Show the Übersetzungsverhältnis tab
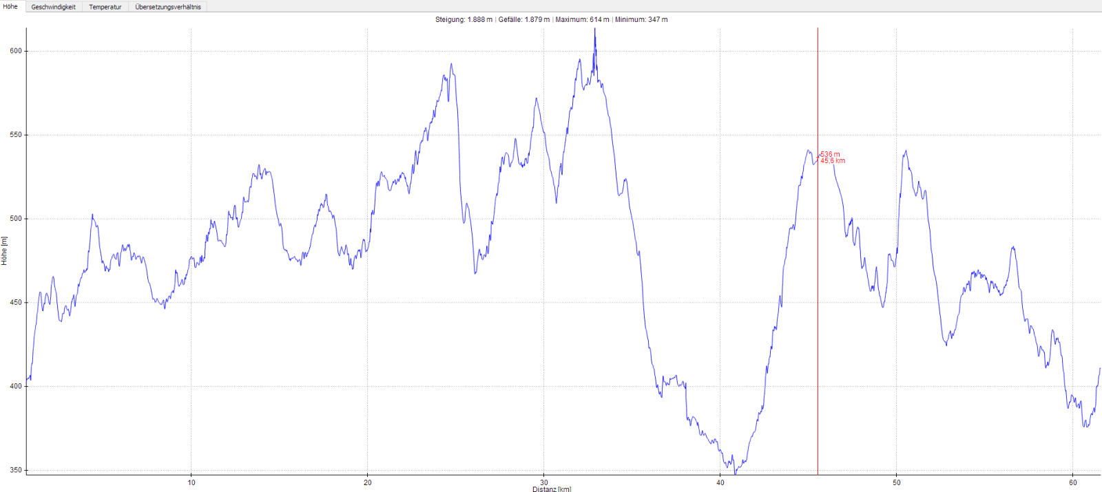This screenshot has width=1102, height=492. tap(168, 7)
